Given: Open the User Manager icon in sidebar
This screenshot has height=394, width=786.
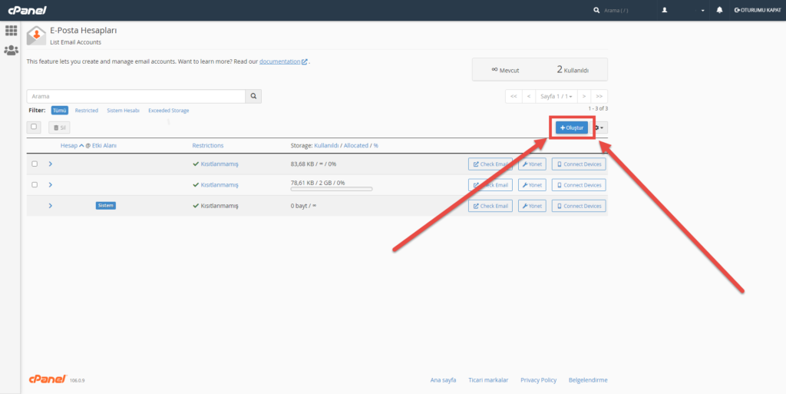Looking at the screenshot, I should [11, 51].
